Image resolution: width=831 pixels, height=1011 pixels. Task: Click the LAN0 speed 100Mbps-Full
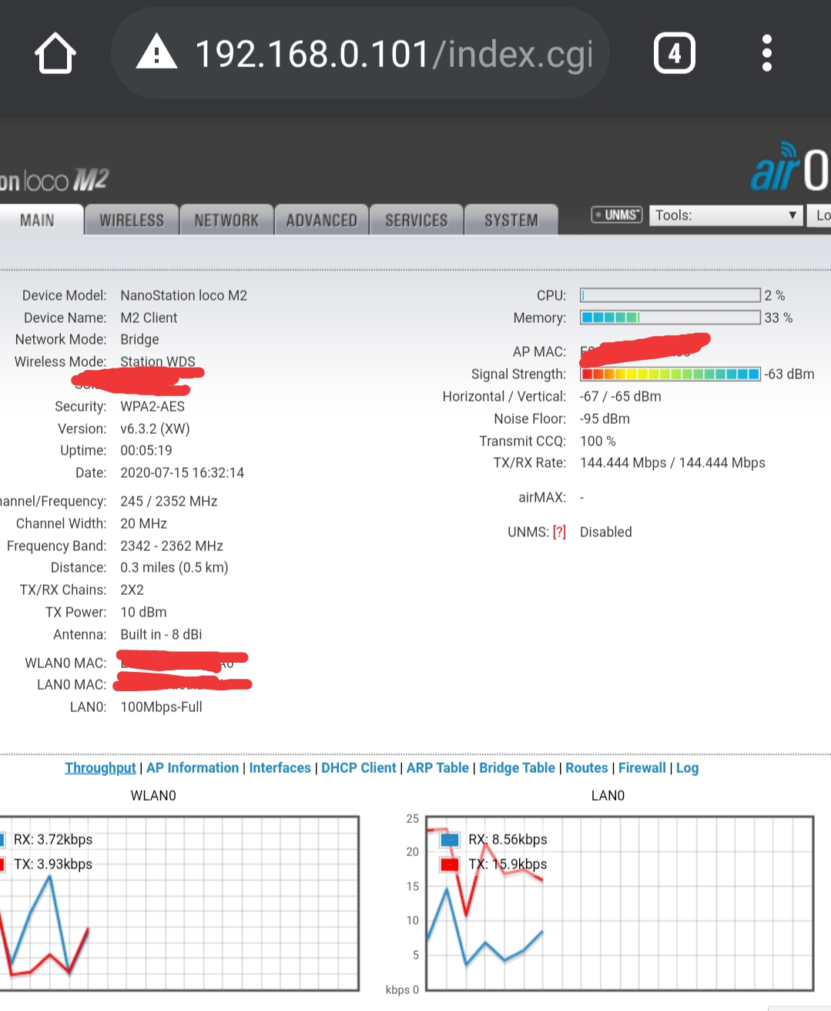click(x=162, y=707)
